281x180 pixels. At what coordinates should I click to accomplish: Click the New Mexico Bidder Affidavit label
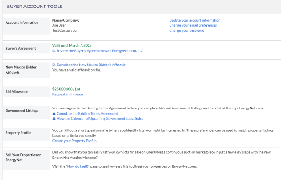[x=21, y=70]
